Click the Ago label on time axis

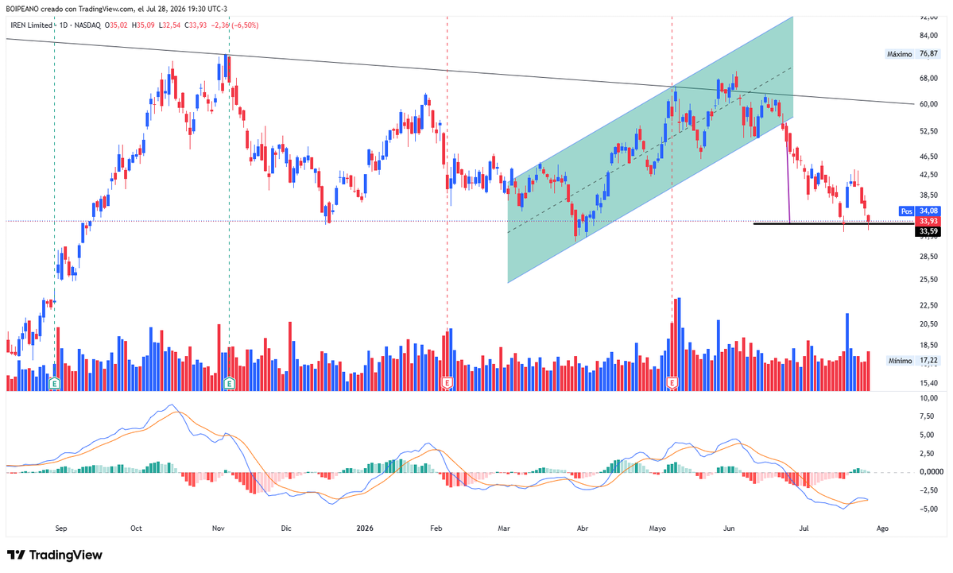click(x=882, y=528)
